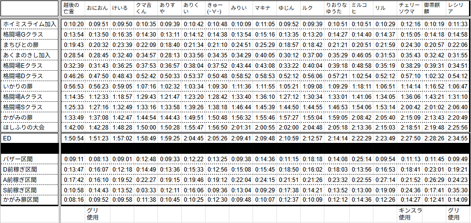Click ED time 2:34:55 under レシリア
Image resolution: width=471 pixels, height=223 pixels.
[457, 139]
